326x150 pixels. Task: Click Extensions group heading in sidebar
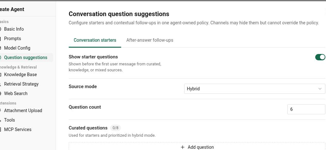(8, 103)
